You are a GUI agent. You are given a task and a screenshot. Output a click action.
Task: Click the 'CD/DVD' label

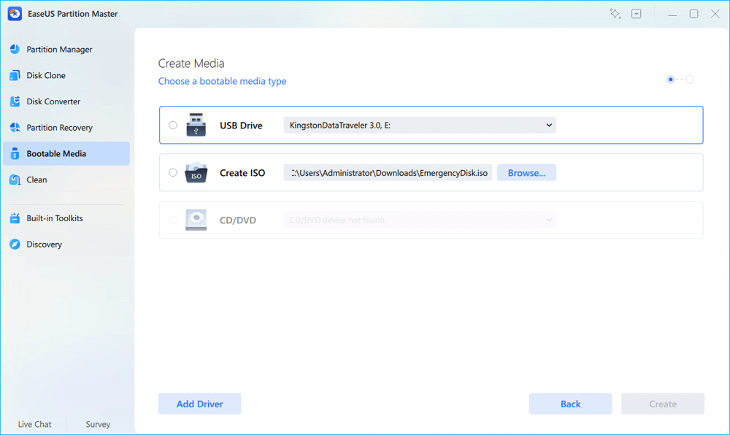[237, 220]
